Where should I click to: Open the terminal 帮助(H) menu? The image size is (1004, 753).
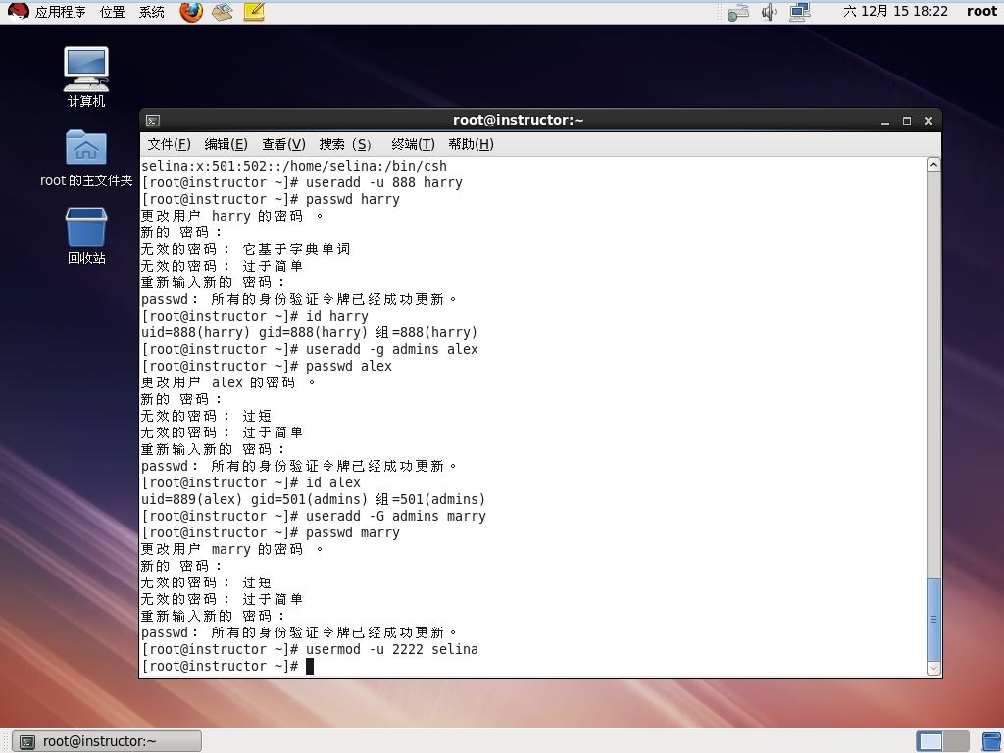472,145
